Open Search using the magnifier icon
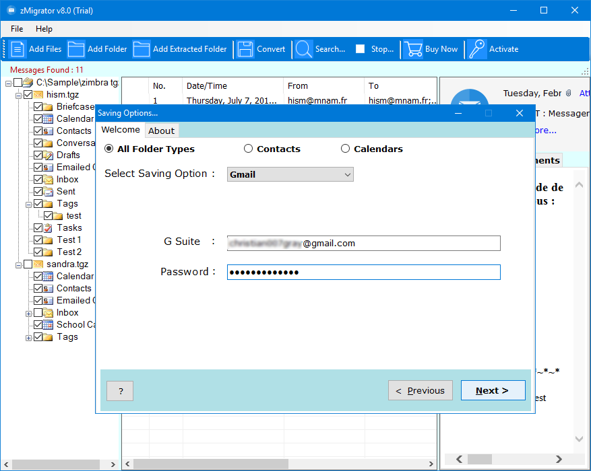 click(x=304, y=49)
